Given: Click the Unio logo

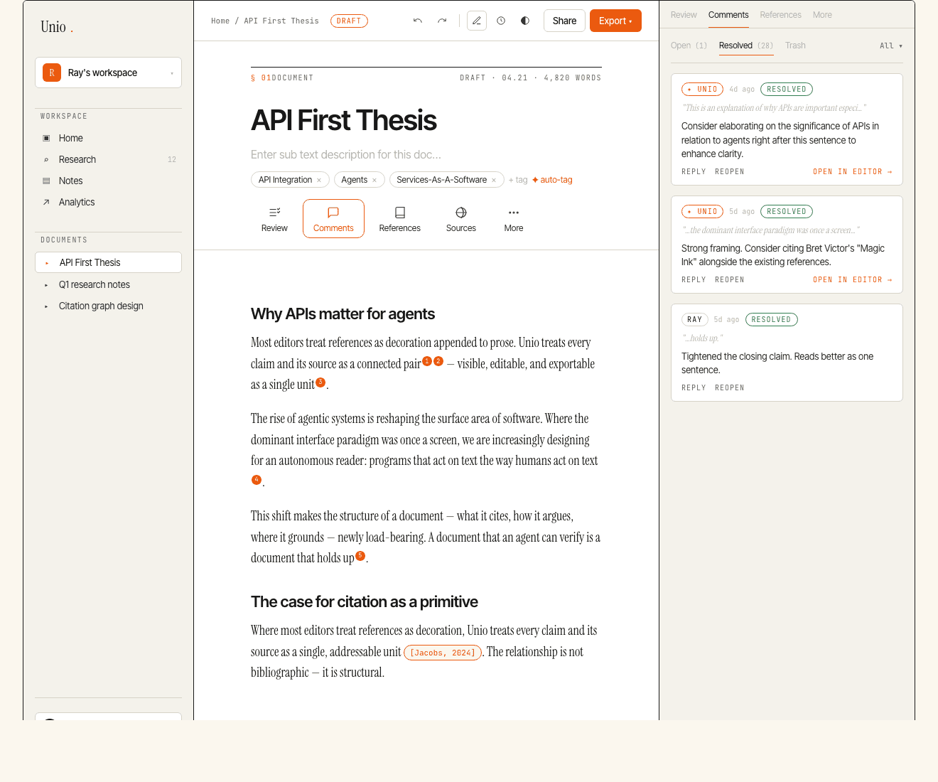Looking at the screenshot, I should coord(57,27).
